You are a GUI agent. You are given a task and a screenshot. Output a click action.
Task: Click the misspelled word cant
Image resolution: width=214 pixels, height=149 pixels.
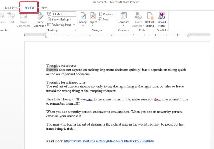pos(90,99)
